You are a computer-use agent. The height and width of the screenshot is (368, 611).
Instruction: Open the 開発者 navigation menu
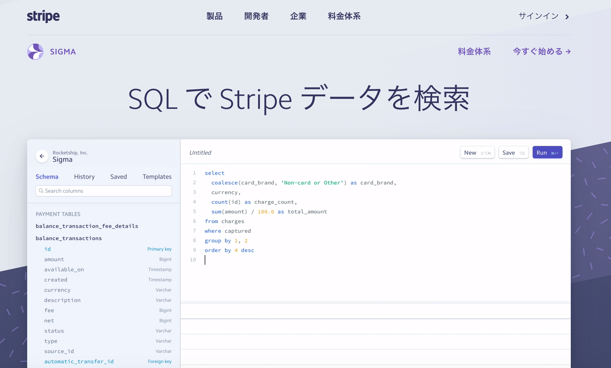[256, 16]
